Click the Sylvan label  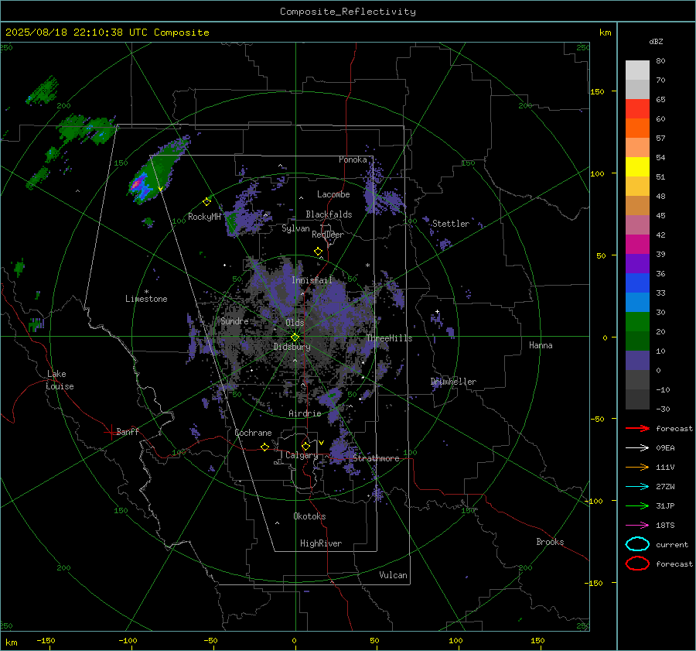pos(295,229)
